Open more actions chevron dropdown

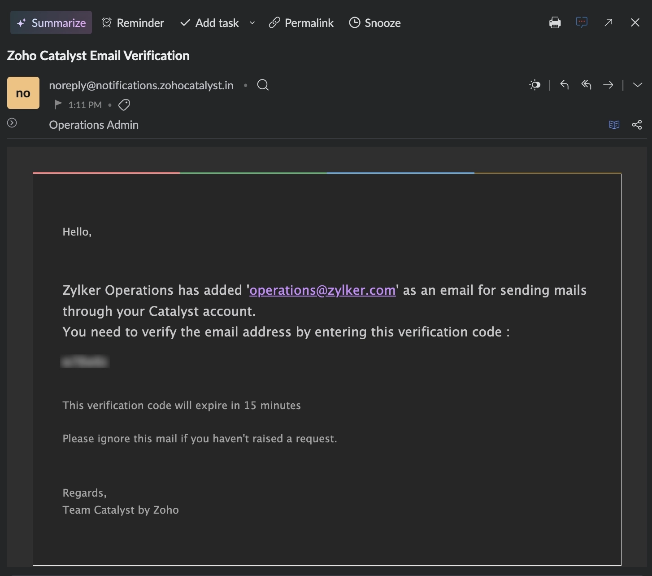click(638, 85)
